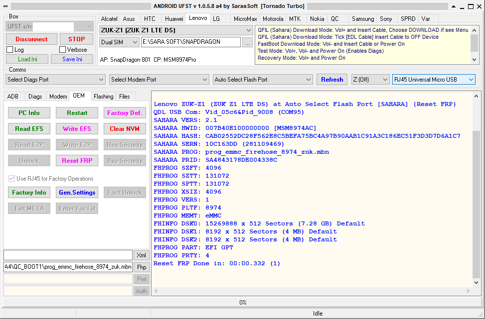Open the SPRD tab

pos(408,19)
